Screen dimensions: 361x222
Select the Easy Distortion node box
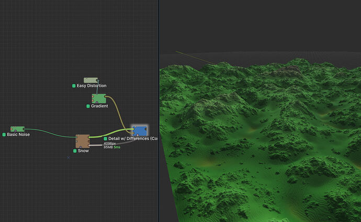[91, 80]
